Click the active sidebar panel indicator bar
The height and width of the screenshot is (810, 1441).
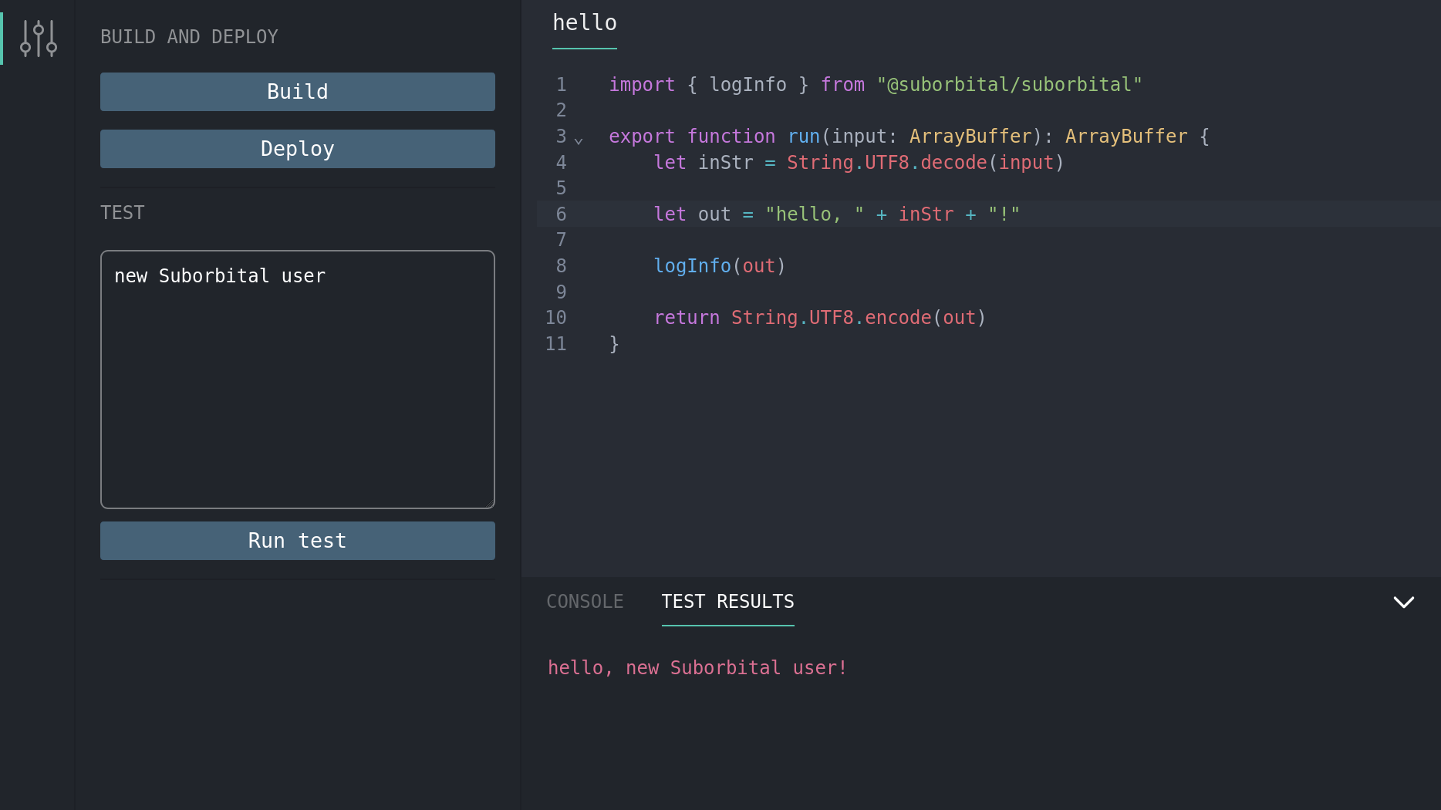point(2,39)
